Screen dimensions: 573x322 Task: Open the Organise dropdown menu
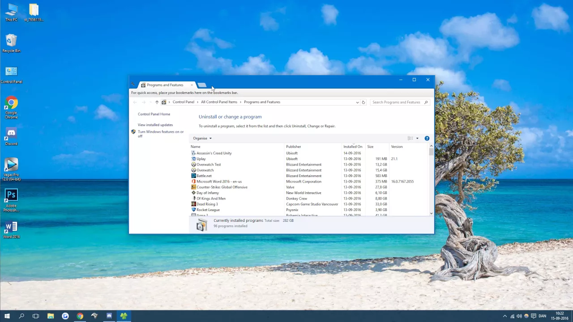pyautogui.click(x=202, y=138)
